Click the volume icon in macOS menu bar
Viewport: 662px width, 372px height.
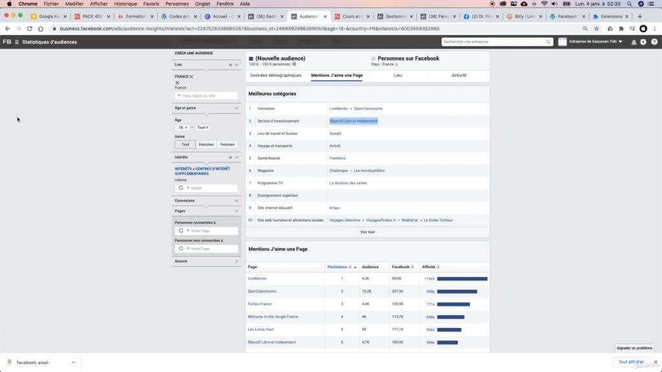tap(554, 4)
